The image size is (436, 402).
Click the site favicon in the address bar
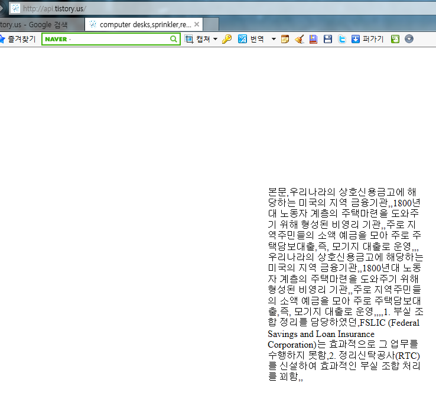pos(15,8)
